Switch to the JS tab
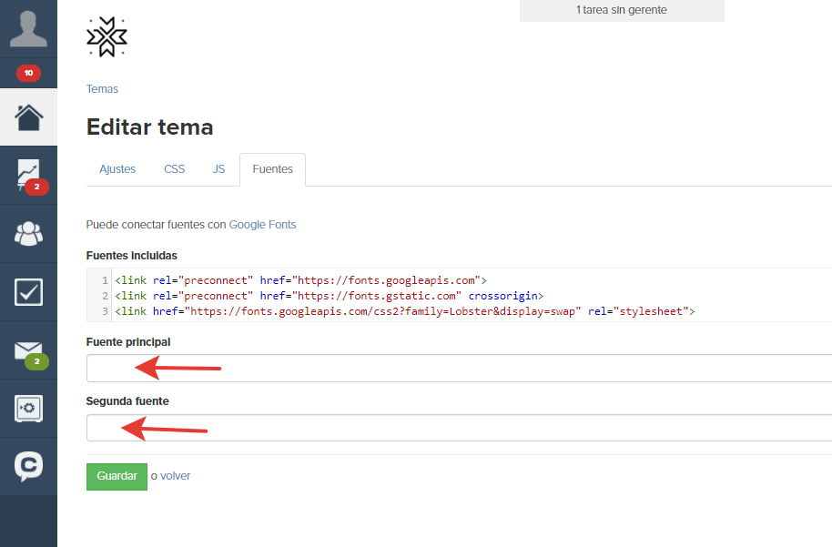The width and height of the screenshot is (832, 547). pyautogui.click(x=218, y=169)
